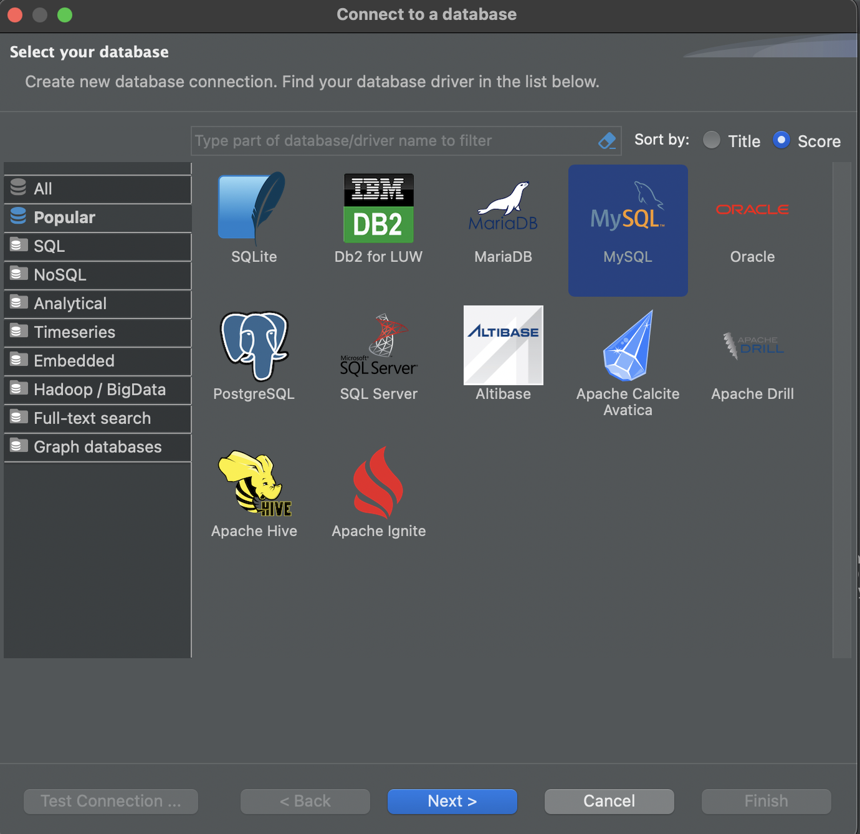Viewport: 860px width, 834px height.
Task: Show the All drivers category
Action: coord(98,189)
